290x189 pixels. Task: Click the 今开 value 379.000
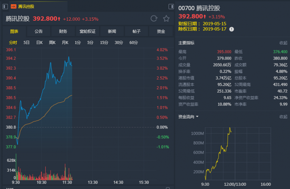point(224,58)
